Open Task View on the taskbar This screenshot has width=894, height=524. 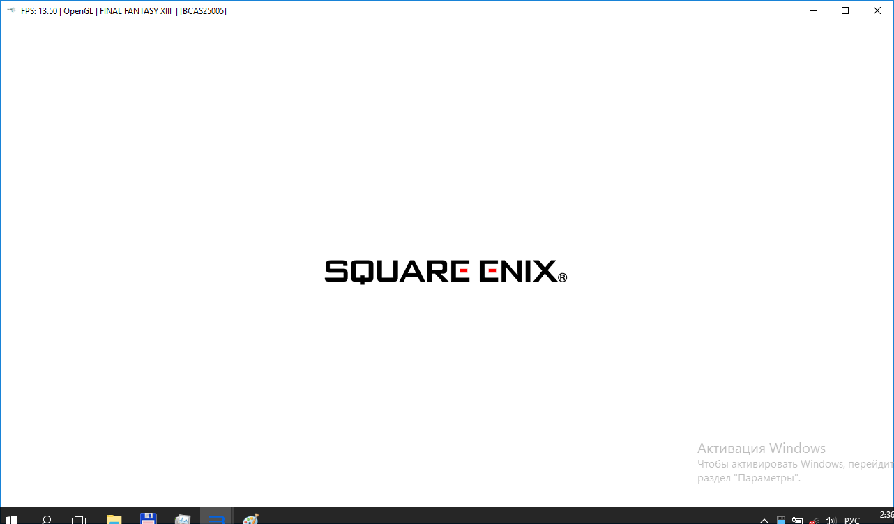(79, 518)
